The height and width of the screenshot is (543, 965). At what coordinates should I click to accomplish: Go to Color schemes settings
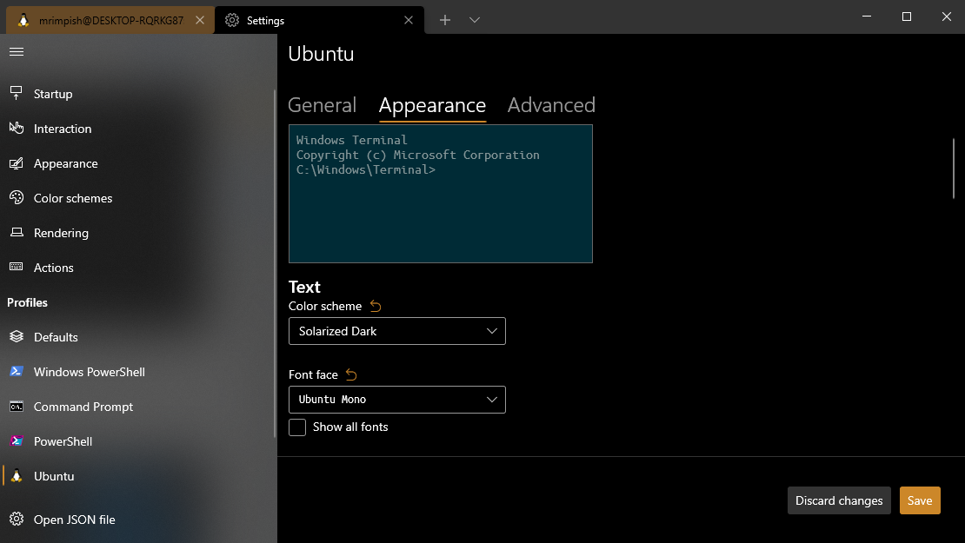coord(73,198)
